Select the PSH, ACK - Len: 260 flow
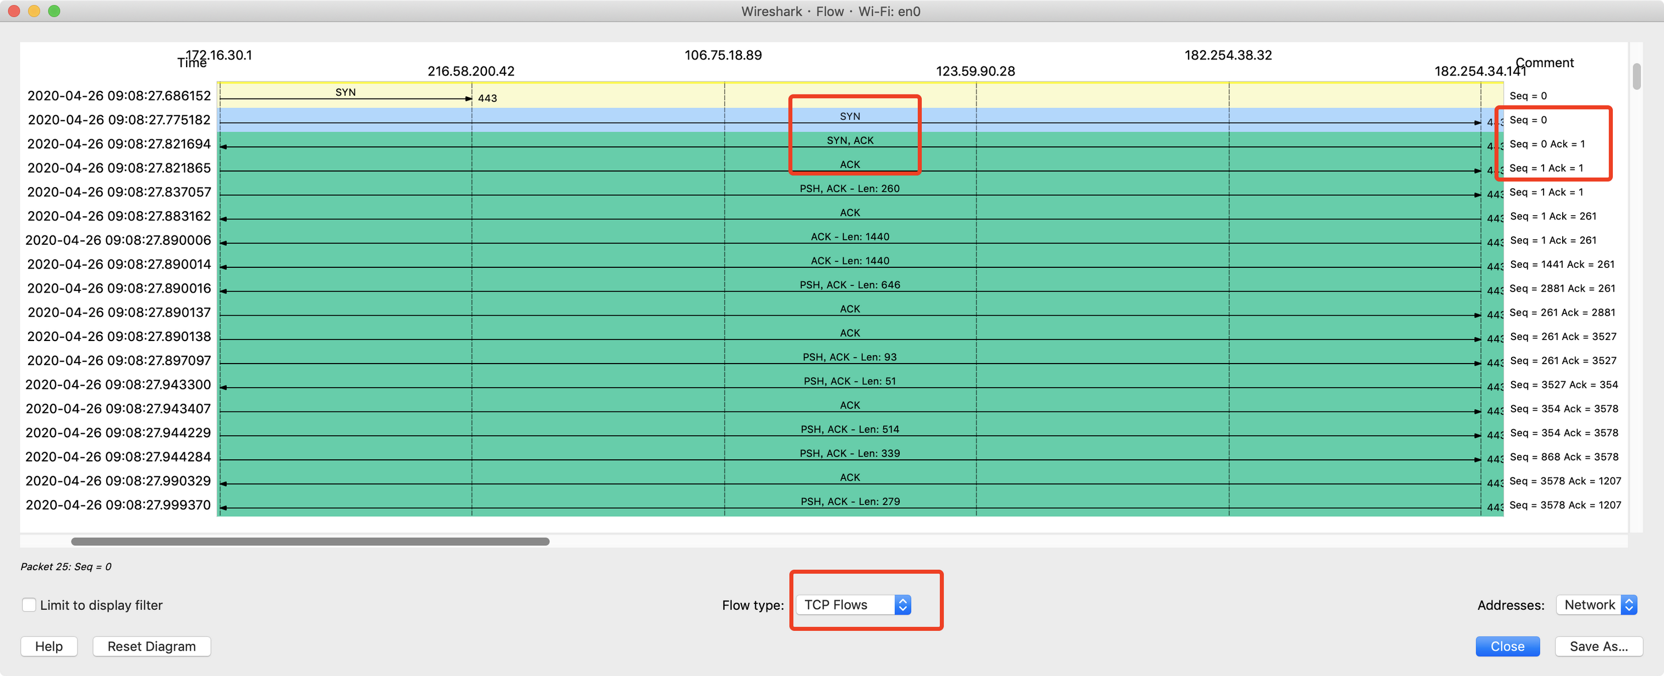 [x=850, y=189]
